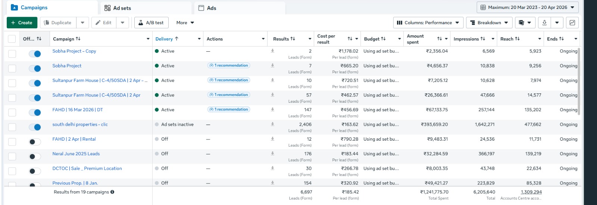Open the date range Maximum dropdown
Viewport: 597px width, 205px height.
[x=528, y=7]
